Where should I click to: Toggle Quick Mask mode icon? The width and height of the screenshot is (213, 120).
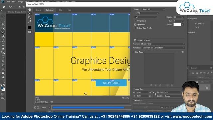(x=3, y=94)
